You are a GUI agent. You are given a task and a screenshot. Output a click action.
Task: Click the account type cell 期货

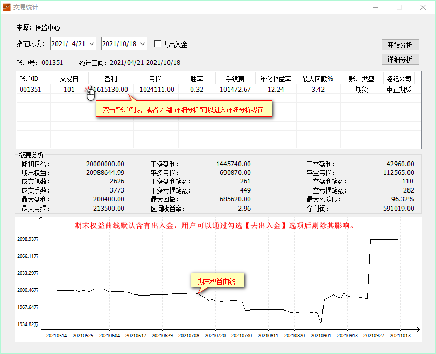tap(361, 90)
